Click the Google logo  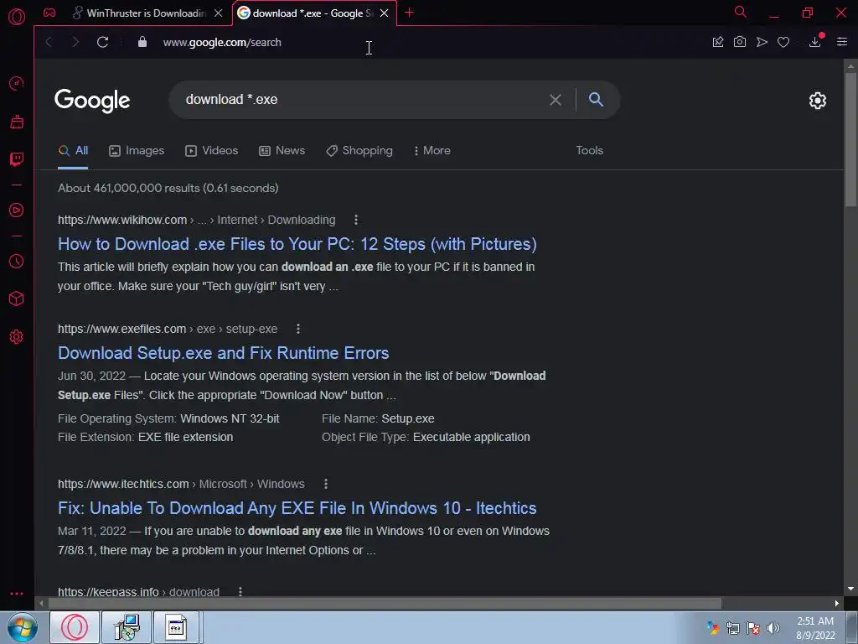click(92, 101)
